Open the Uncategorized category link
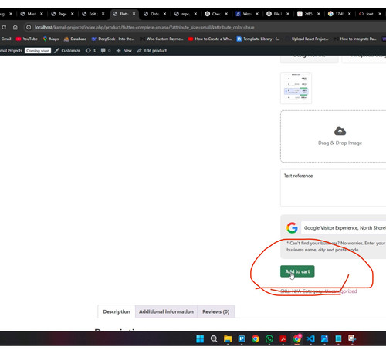Image resolution: width=386 pixels, height=350 pixels. tap(340, 291)
